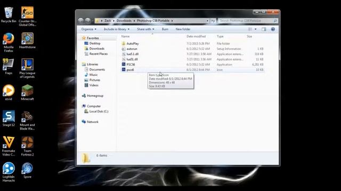Open the Mozilla Firefox desktop icon
The image size is (341, 191).
click(9, 42)
